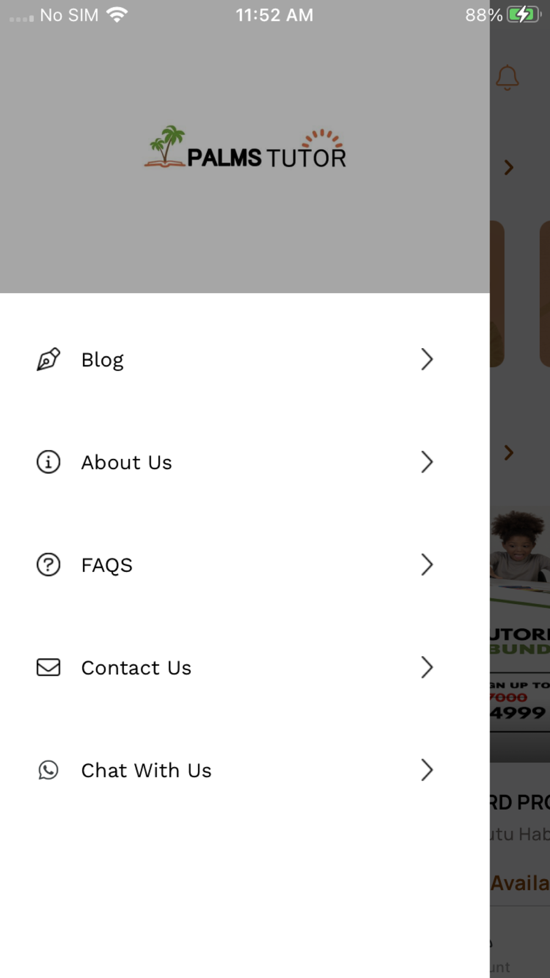
Task: Tap the WhatsApp chat icon
Action: [48, 770]
